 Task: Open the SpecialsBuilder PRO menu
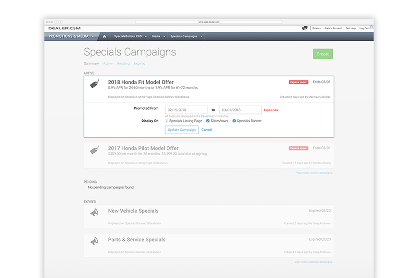(130, 36)
